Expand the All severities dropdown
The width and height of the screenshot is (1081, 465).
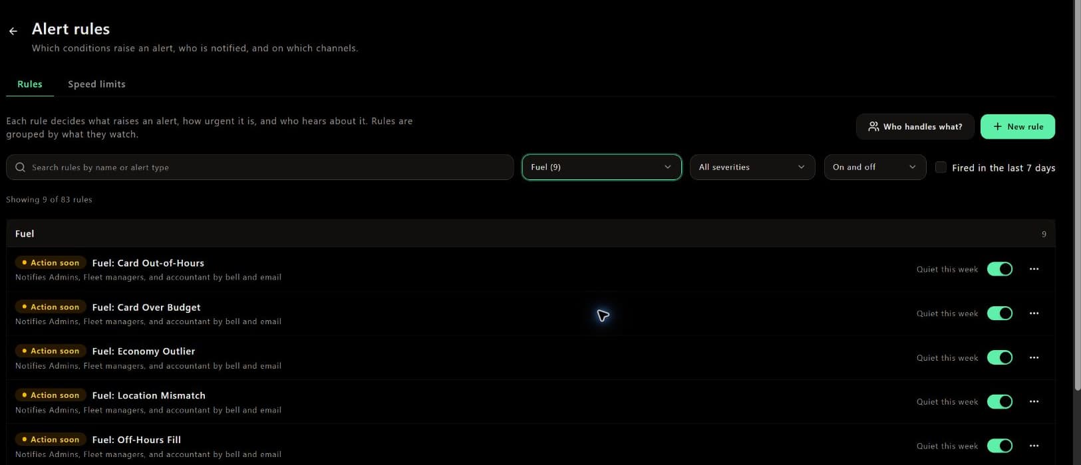pyautogui.click(x=752, y=167)
